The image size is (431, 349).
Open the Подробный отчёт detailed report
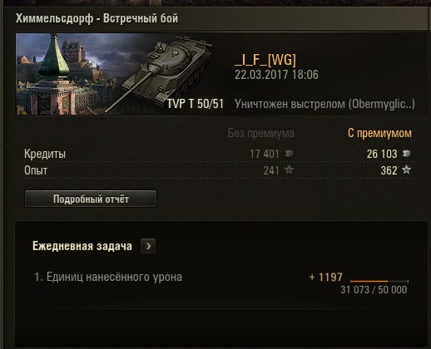coord(91,199)
